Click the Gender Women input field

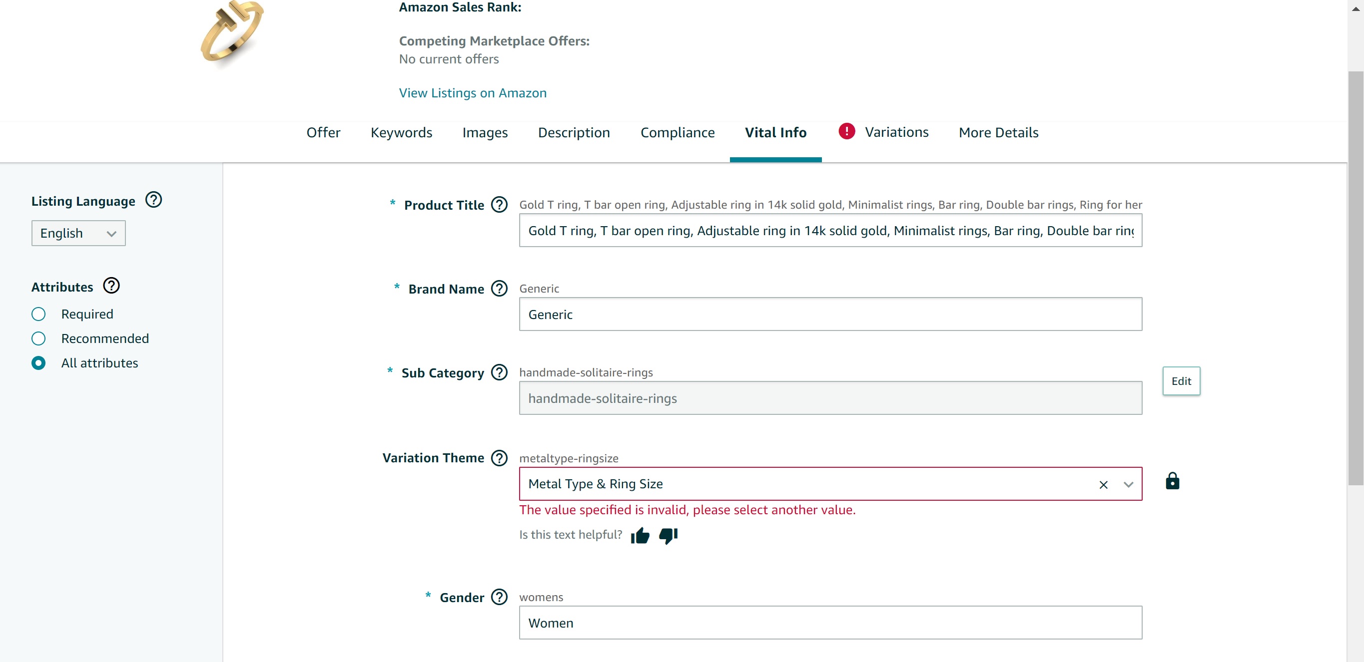831,623
